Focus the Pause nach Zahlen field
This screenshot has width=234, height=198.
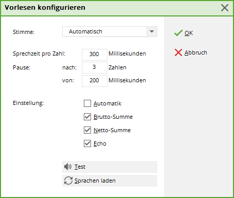[95, 67]
